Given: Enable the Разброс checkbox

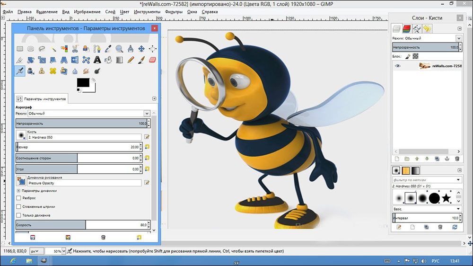Looking at the screenshot, I should pos(19,198).
